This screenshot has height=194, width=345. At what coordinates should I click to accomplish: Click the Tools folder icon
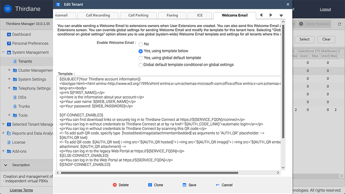coord(15,115)
